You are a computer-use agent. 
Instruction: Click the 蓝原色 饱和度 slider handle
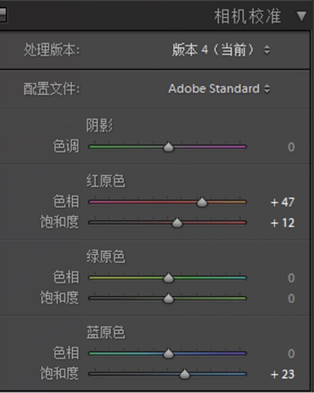tap(185, 374)
